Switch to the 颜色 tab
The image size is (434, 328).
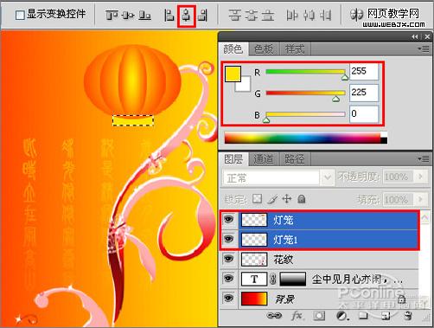click(233, 49)
